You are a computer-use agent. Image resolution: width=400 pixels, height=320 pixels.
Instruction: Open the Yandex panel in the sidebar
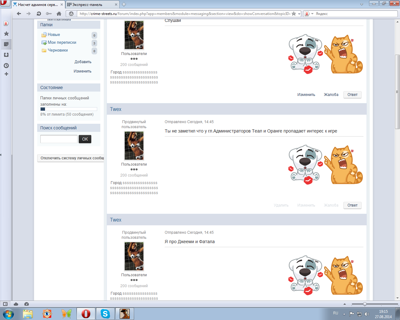(x=6, y=23)
